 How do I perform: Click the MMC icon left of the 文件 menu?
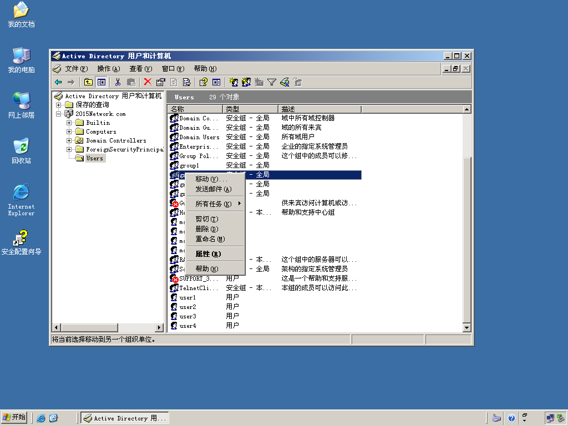coord(57,68)
